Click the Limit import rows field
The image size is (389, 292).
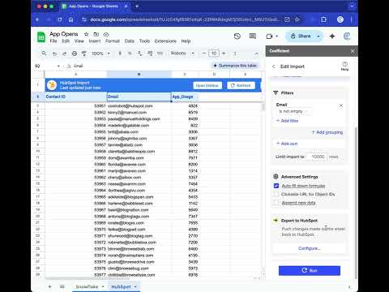click(x=318, y=157)
